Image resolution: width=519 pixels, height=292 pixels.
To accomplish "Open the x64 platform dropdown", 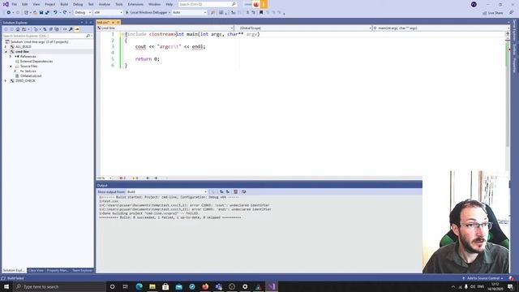I will (108, 13).
